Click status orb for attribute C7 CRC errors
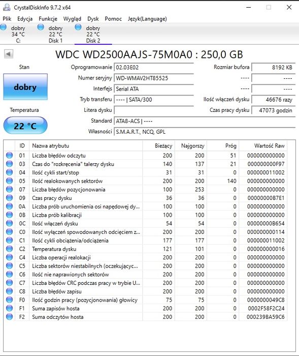299x356 pixels. (x=9, y=283)
